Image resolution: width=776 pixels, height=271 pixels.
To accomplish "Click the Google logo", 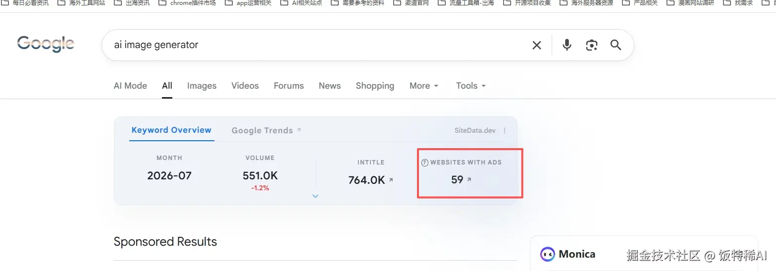I will coord(46,44).
